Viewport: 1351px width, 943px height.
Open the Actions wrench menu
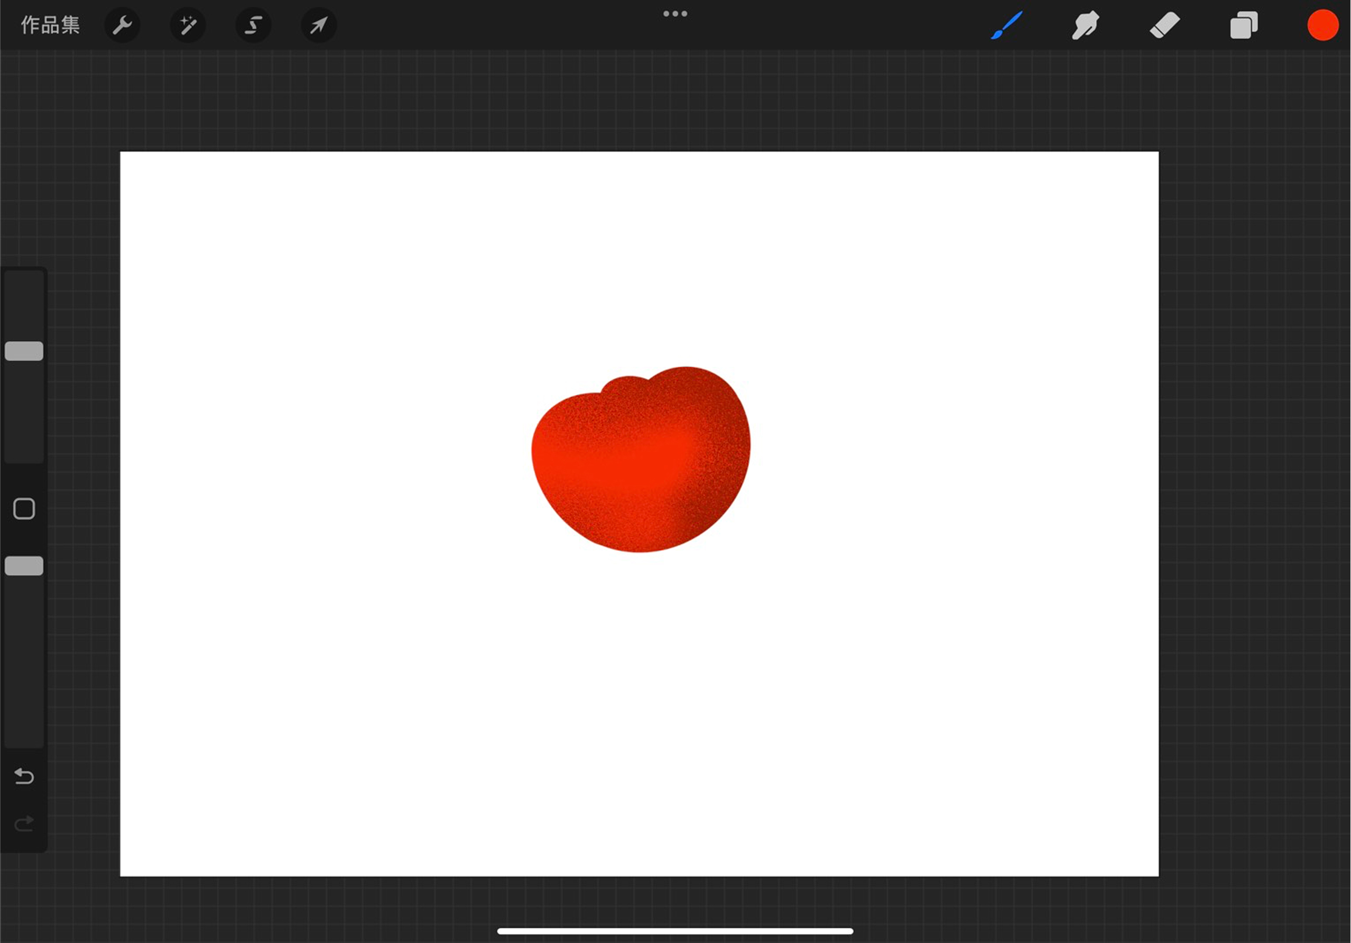point(123,25)
